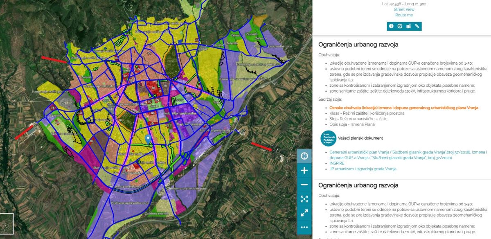Open the Street View link
The image size is (491, 239).
click(403, 9)
